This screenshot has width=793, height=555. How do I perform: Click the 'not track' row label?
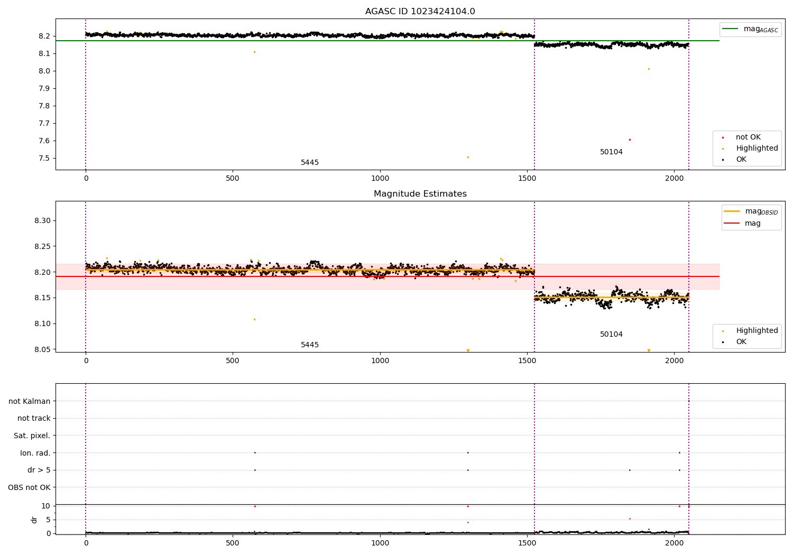pyautogui.click(x=34, y=418)
